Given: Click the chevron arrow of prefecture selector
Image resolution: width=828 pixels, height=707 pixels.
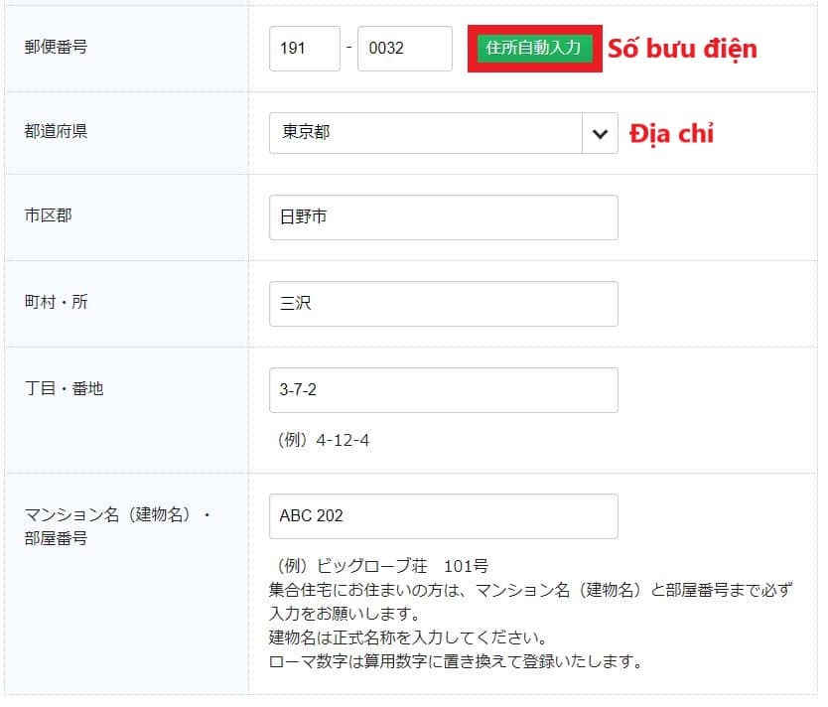Looking at the screenshot, I should tap(599, 133).
